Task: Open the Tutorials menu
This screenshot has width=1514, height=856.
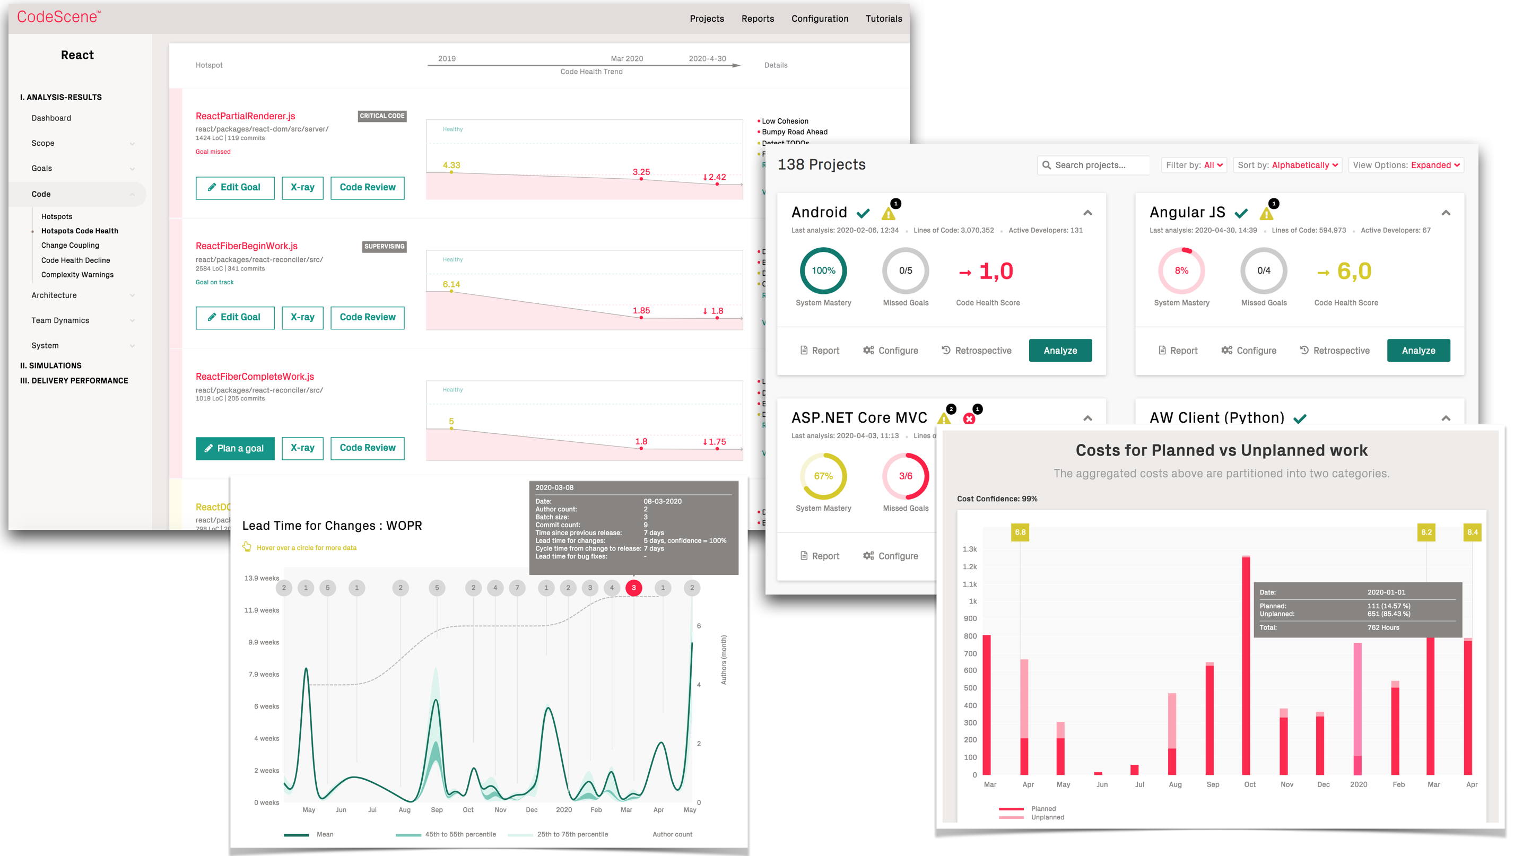Action: click(883, 19)
